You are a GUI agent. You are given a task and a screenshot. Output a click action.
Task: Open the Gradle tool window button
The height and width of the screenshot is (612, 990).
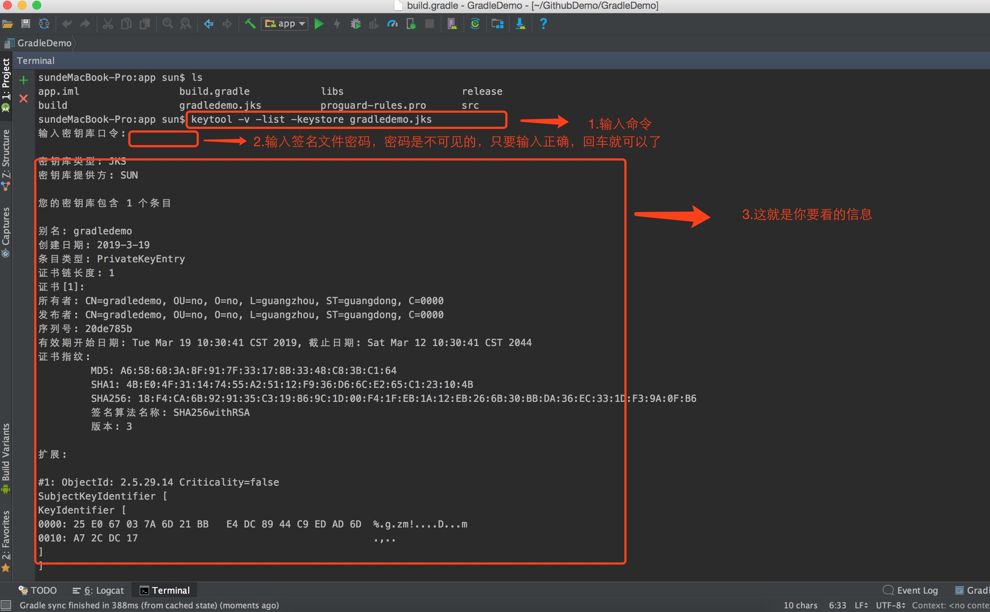pos(973,590)
